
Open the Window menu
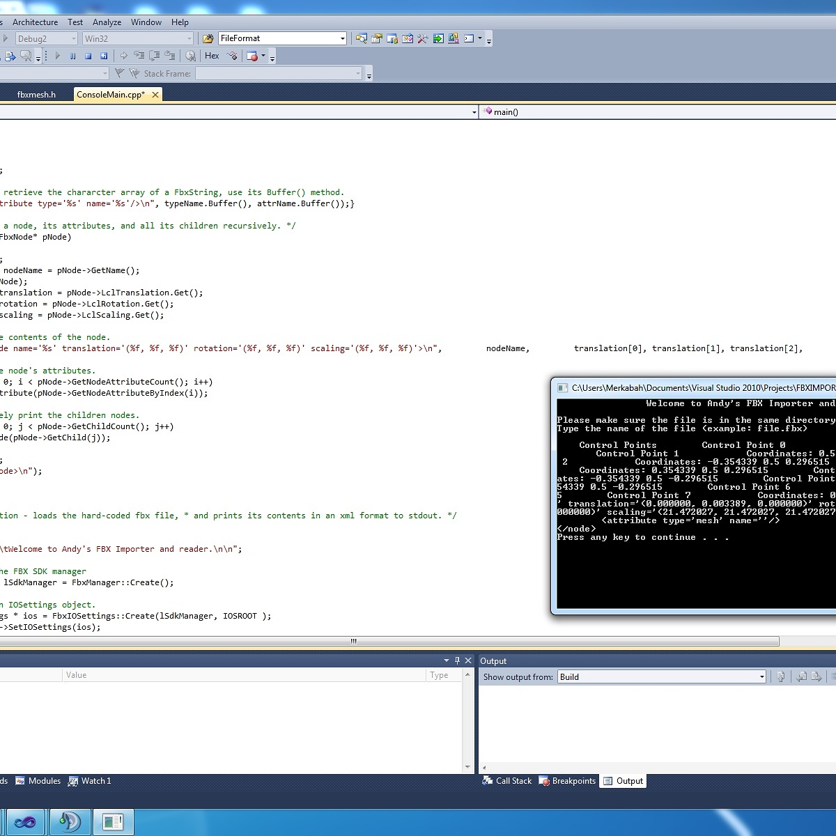(x=146, y=22)
